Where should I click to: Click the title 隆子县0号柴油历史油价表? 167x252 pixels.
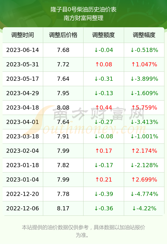[x=83, y=10]
